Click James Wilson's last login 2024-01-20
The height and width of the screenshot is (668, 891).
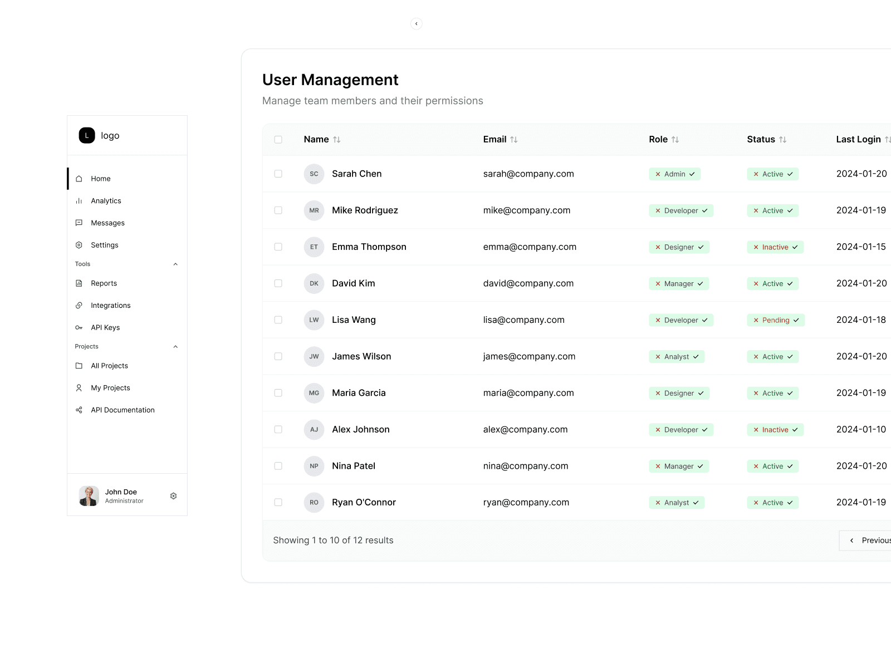[861, 356]
